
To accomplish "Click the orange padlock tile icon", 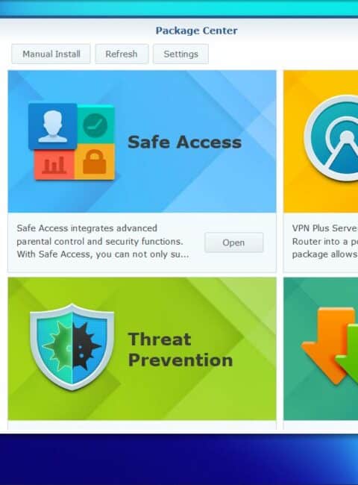I will click(95, 162).
